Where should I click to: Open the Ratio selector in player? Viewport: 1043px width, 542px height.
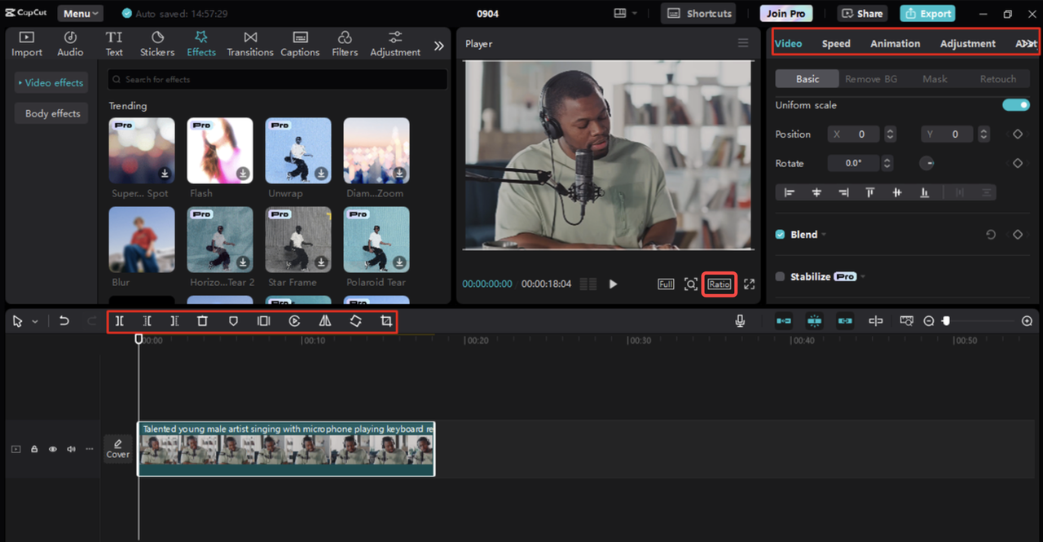720,284
